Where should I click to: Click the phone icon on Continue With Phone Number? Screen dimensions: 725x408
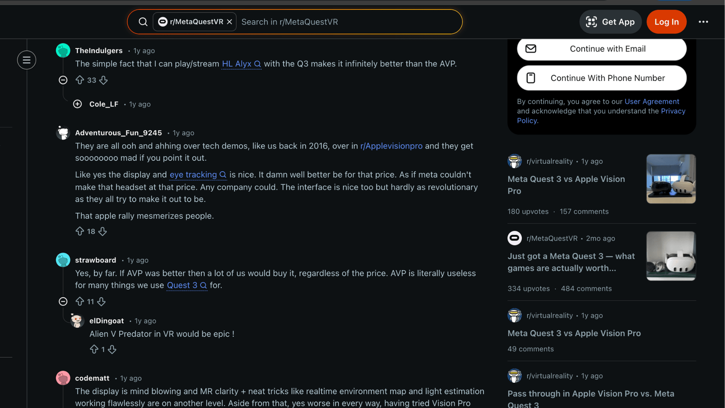[x=531, y=78]
